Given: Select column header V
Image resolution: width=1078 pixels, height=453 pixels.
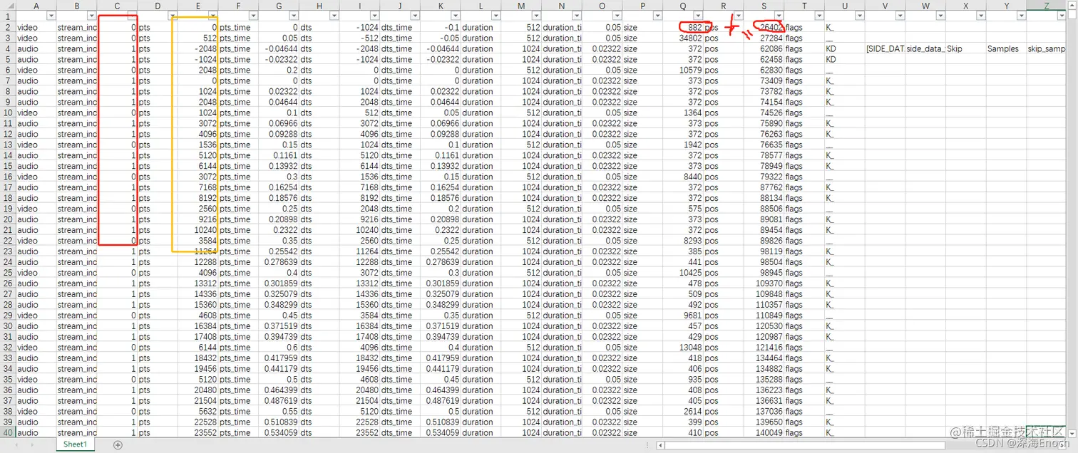Looking at the screenshot, I should tap(885, 6).
